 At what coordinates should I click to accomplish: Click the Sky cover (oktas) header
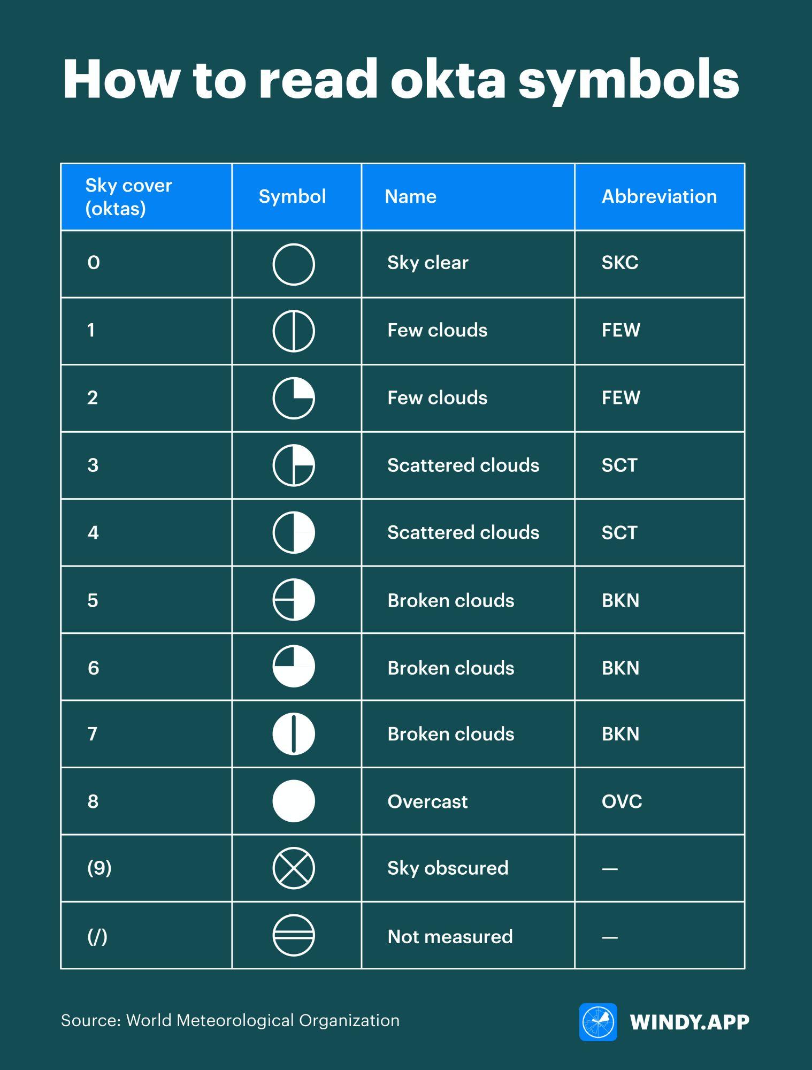click(128, 197)
